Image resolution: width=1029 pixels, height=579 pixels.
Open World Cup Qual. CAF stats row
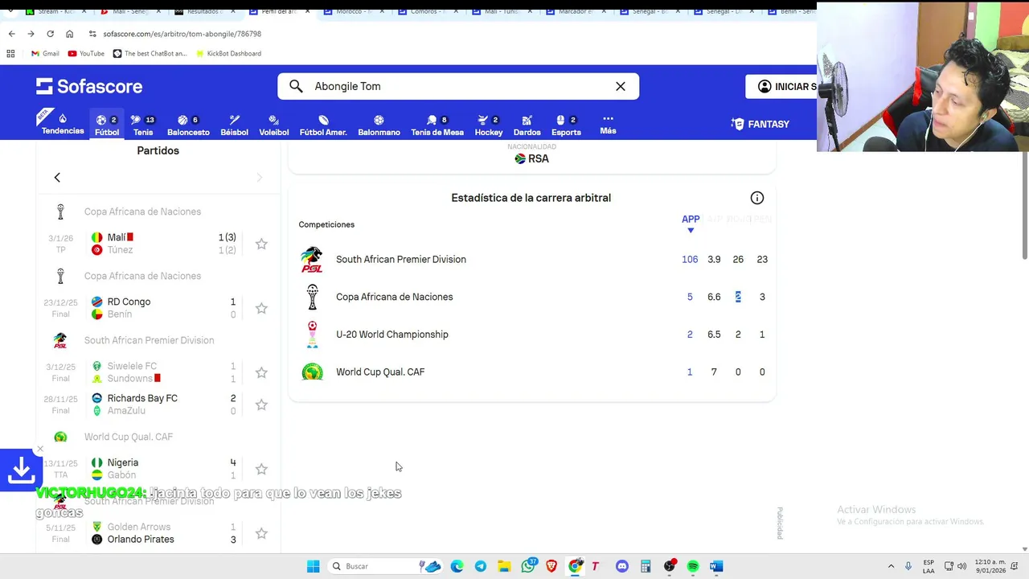(531, 372)
